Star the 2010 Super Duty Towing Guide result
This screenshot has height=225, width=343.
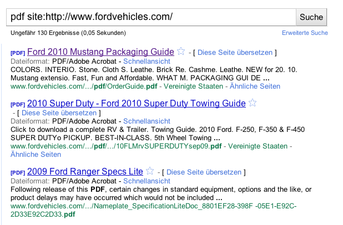click(x=253, y=103)
